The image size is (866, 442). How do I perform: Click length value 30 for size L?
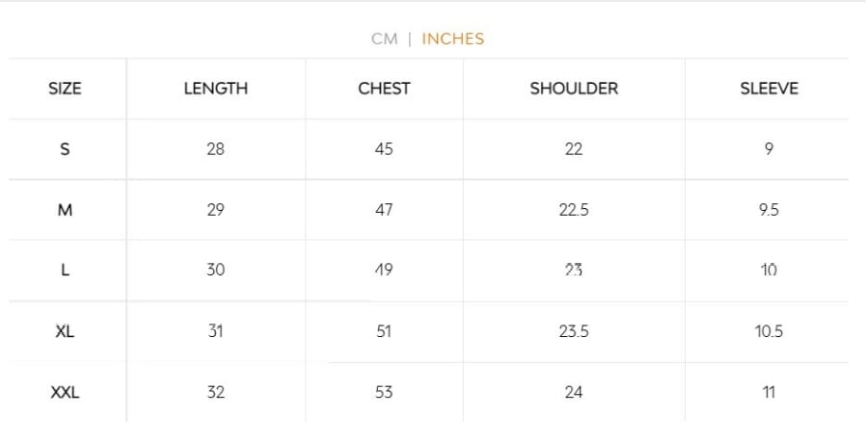(216, 270)
